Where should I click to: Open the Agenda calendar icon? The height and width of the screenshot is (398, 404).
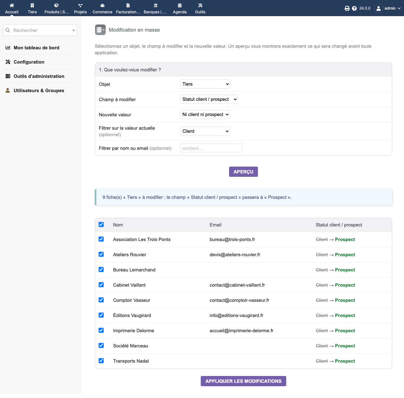[180, 5]
